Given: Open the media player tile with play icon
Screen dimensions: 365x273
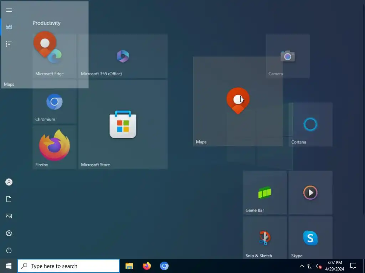Looking at the screenshot, I should point(310,193).
